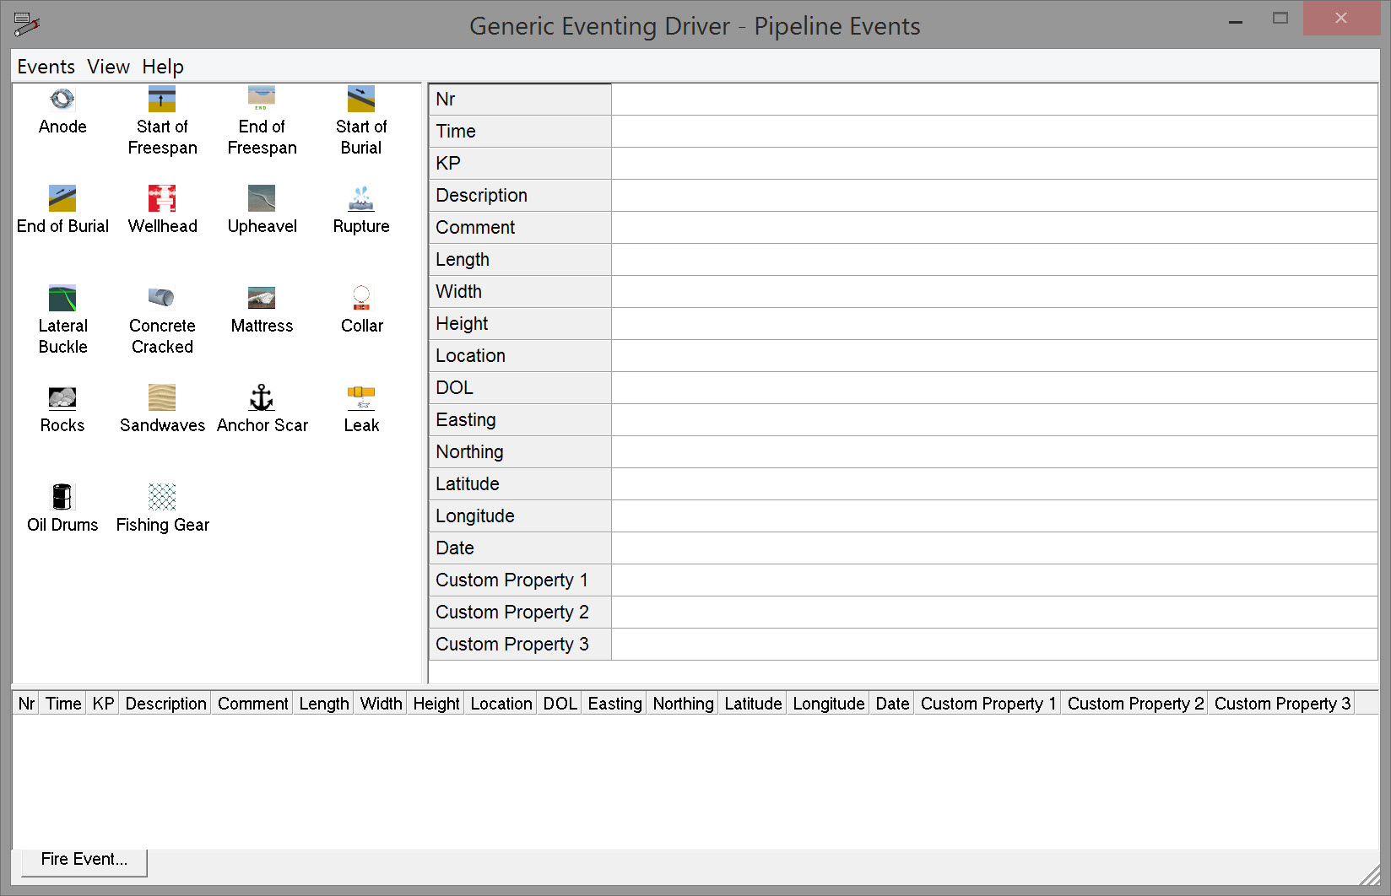Viewport: 1391px width, 896px height.
Task: Click the Concrete Cracked event icon
Action: click(x=162, y=299)
